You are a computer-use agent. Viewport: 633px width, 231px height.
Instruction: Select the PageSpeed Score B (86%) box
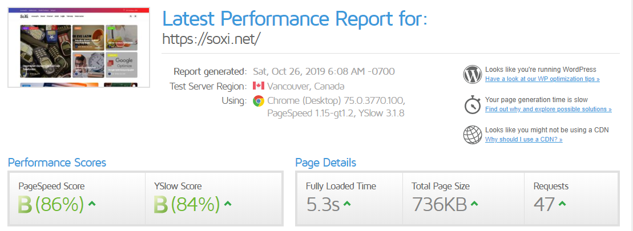coord(78,198)
